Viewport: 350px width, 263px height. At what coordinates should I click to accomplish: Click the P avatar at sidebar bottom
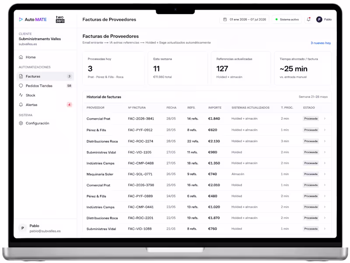(22, 228)
